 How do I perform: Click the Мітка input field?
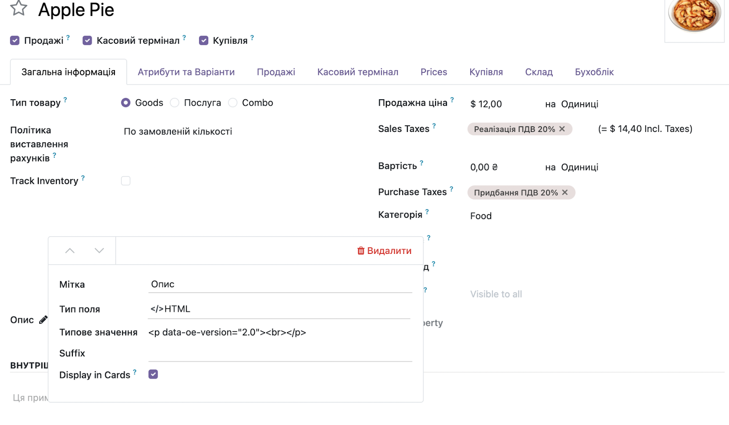280,284
